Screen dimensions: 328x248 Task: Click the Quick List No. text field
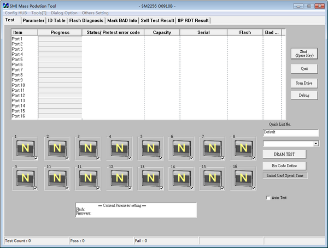(x=290, y=132)
